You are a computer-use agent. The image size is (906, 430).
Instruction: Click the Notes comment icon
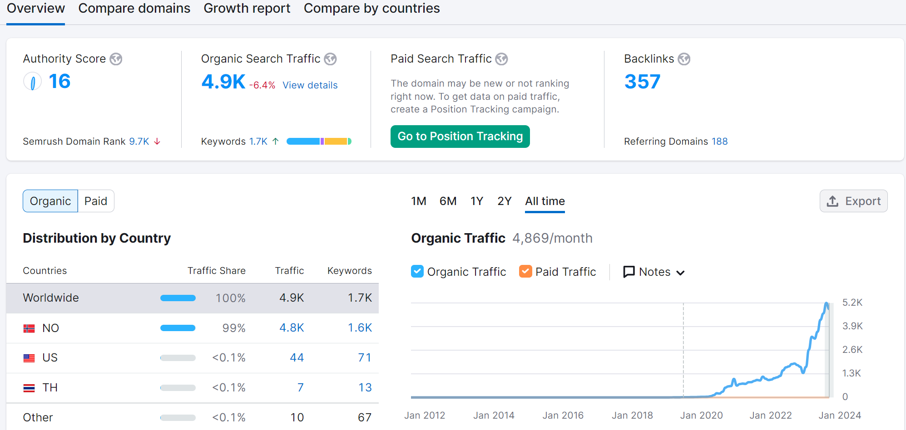coord(629,271)
